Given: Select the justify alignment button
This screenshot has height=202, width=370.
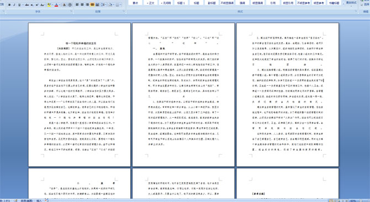Looking at the screenshot, I should click(x=92, y=5).
